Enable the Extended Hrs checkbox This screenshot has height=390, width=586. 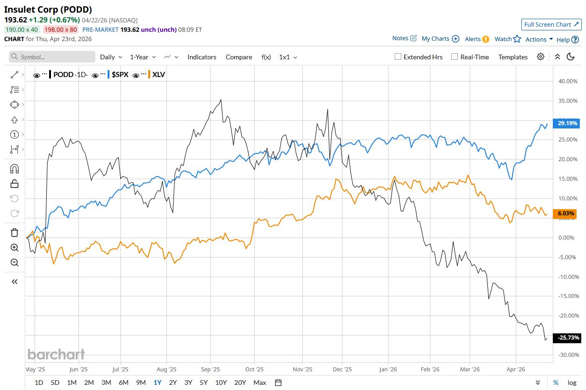(x=398, y=57)
